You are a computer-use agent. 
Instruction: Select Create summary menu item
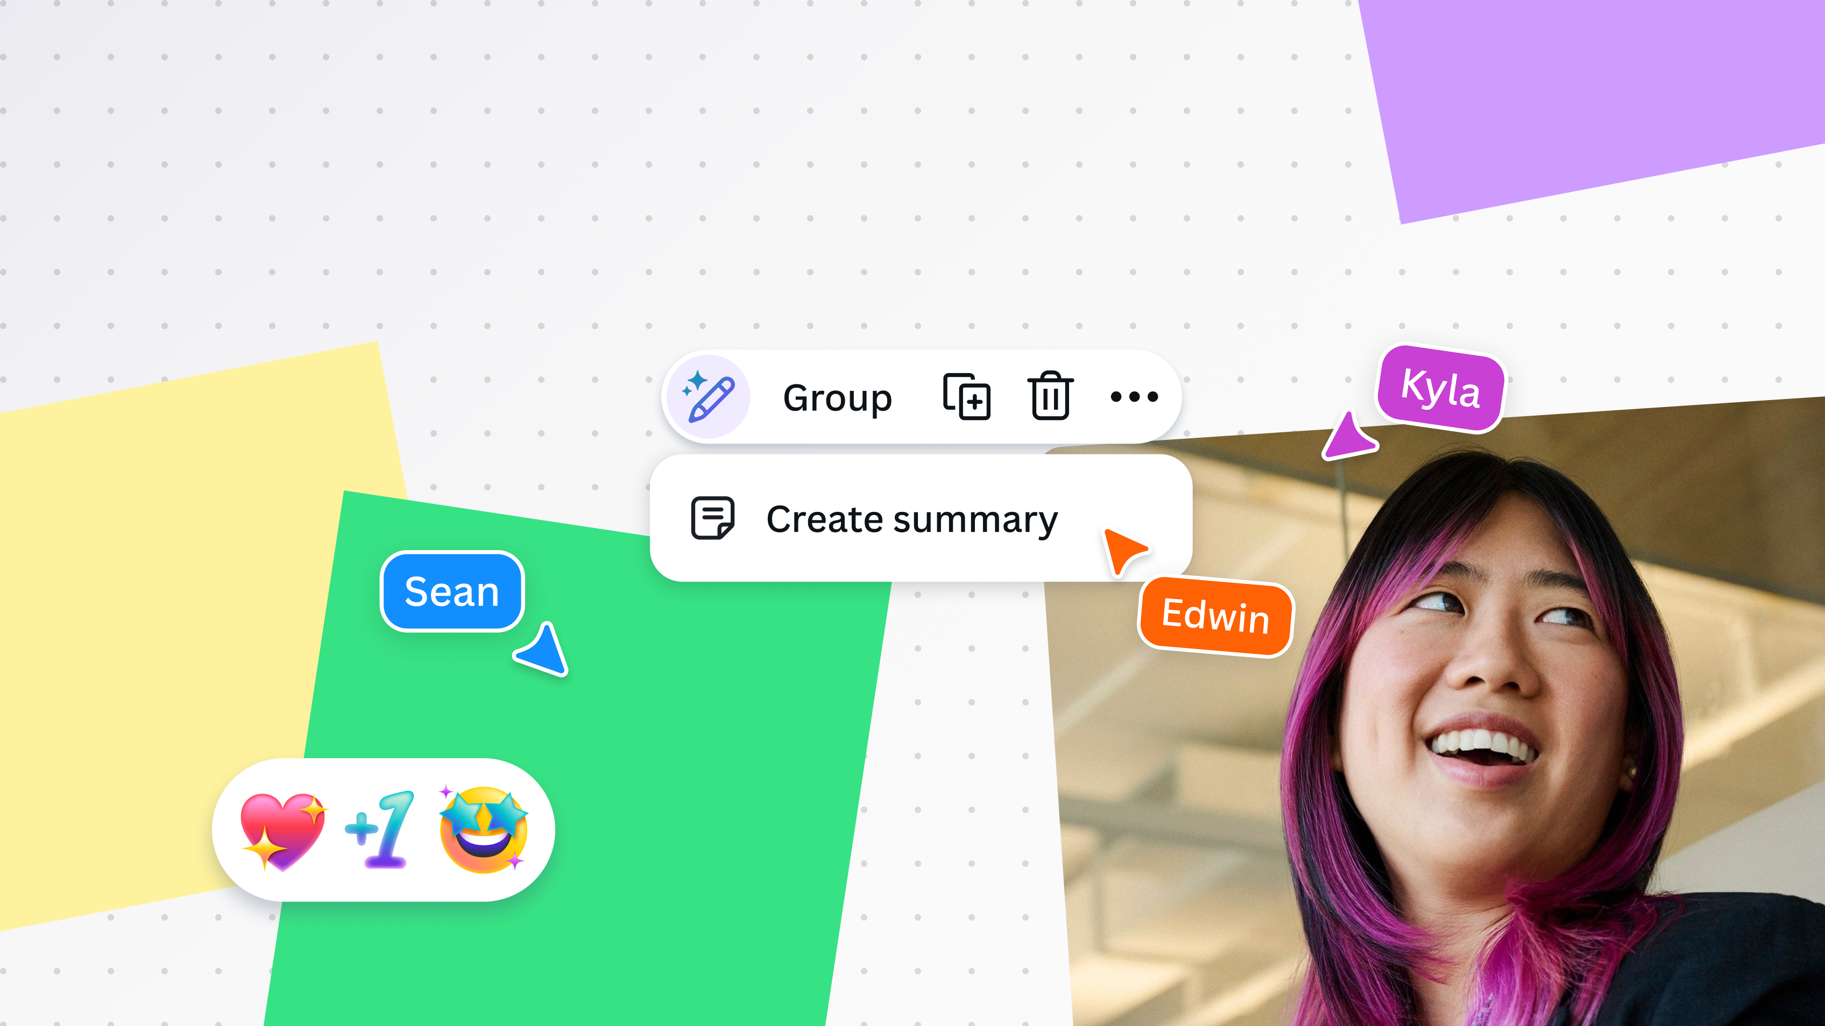[x=912, y=519]
